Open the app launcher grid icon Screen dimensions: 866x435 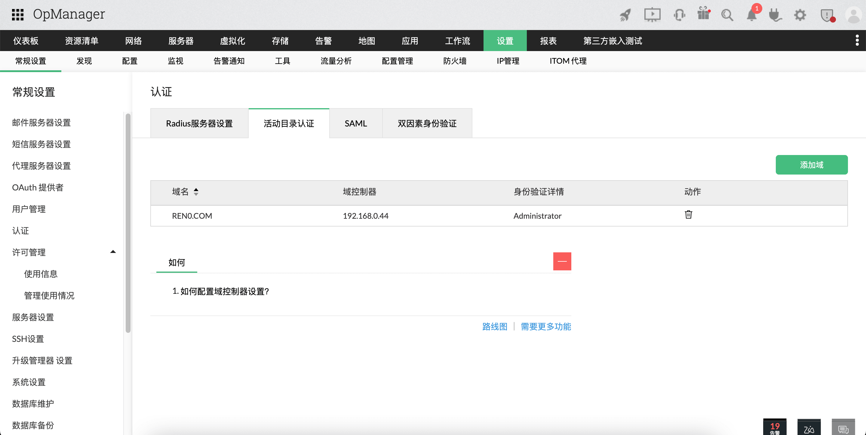pos(18,14)
